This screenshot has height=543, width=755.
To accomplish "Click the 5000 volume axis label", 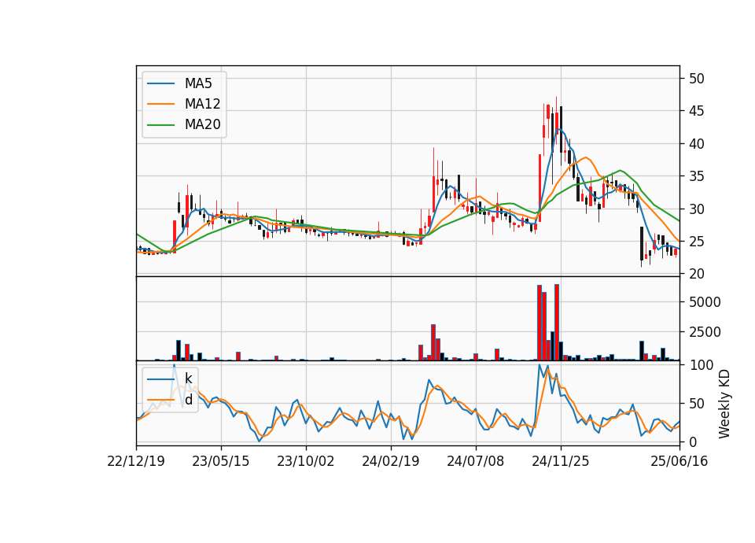I will pyautogui.click(x=705, y=302).
